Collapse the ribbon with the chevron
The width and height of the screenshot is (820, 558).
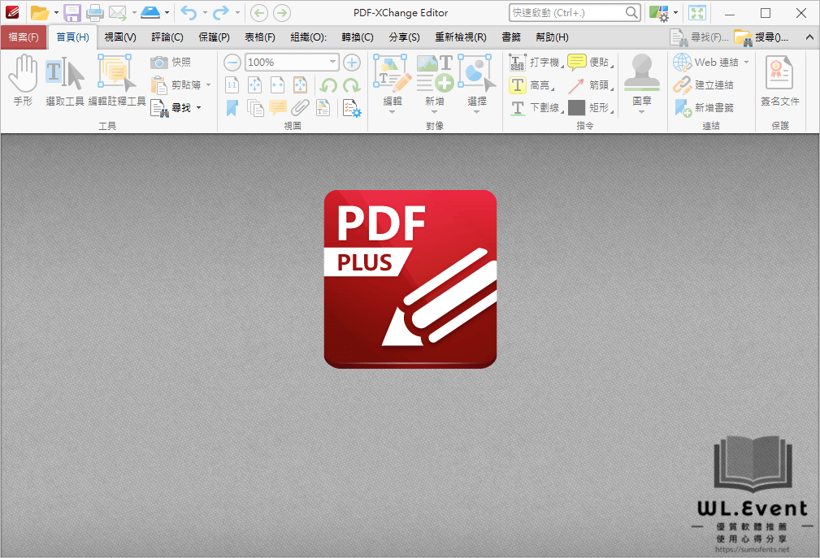809,37
